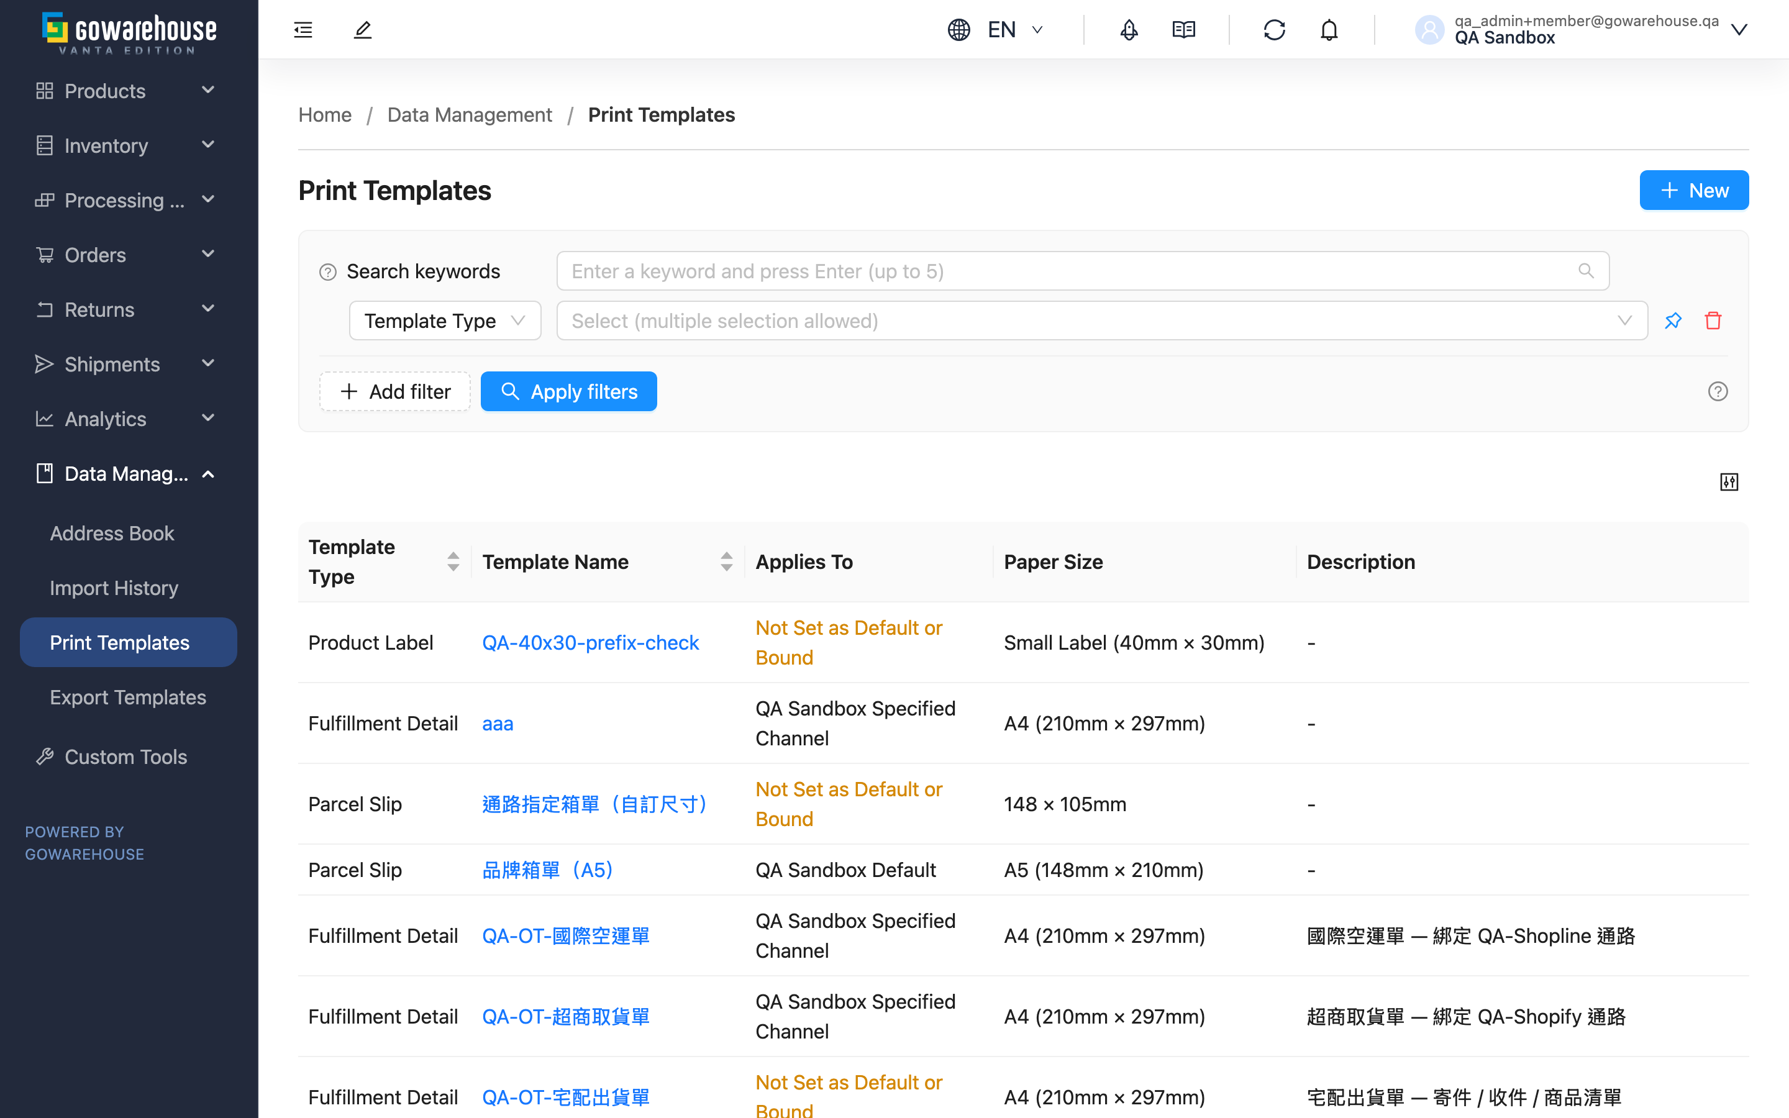This screenshot has width=1789, height=1118.
Task: Go to Data Management breadcrumb
Action: [470, 115]
